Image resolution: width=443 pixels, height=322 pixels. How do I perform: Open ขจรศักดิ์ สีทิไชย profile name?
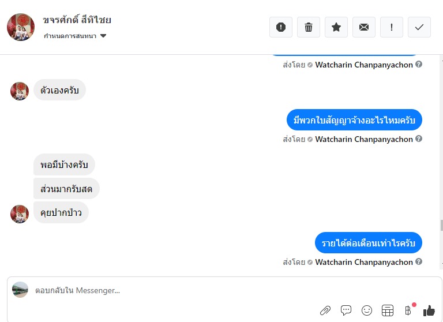(x=77, y=20)
